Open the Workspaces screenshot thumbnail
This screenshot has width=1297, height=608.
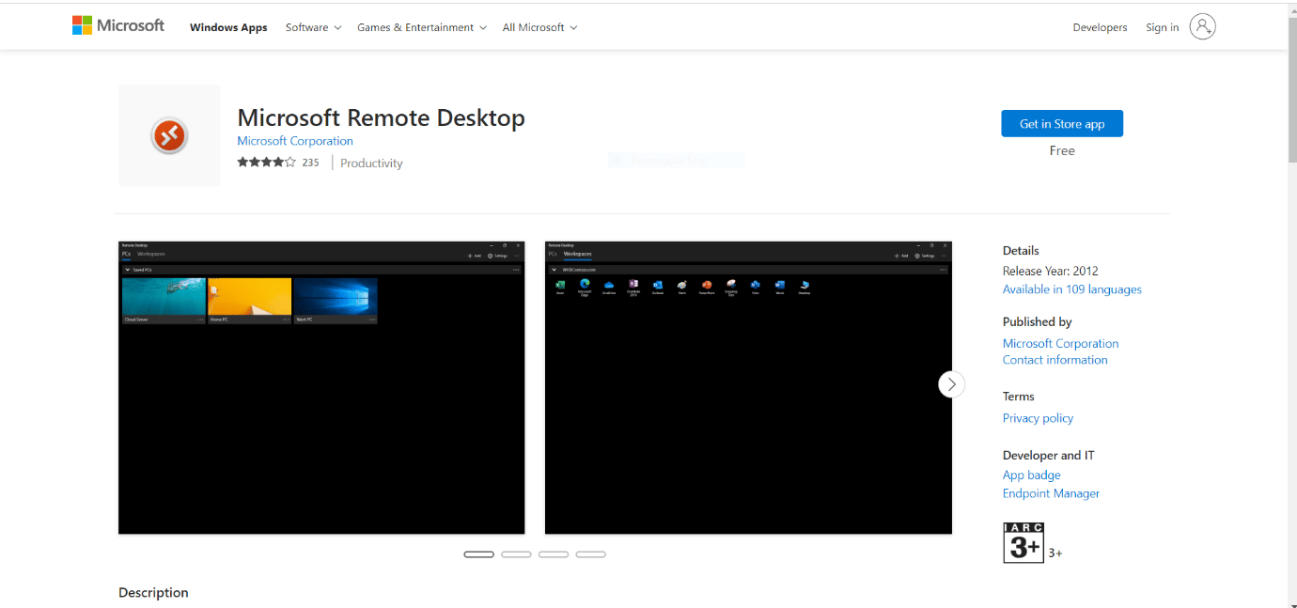coord(748,387)
